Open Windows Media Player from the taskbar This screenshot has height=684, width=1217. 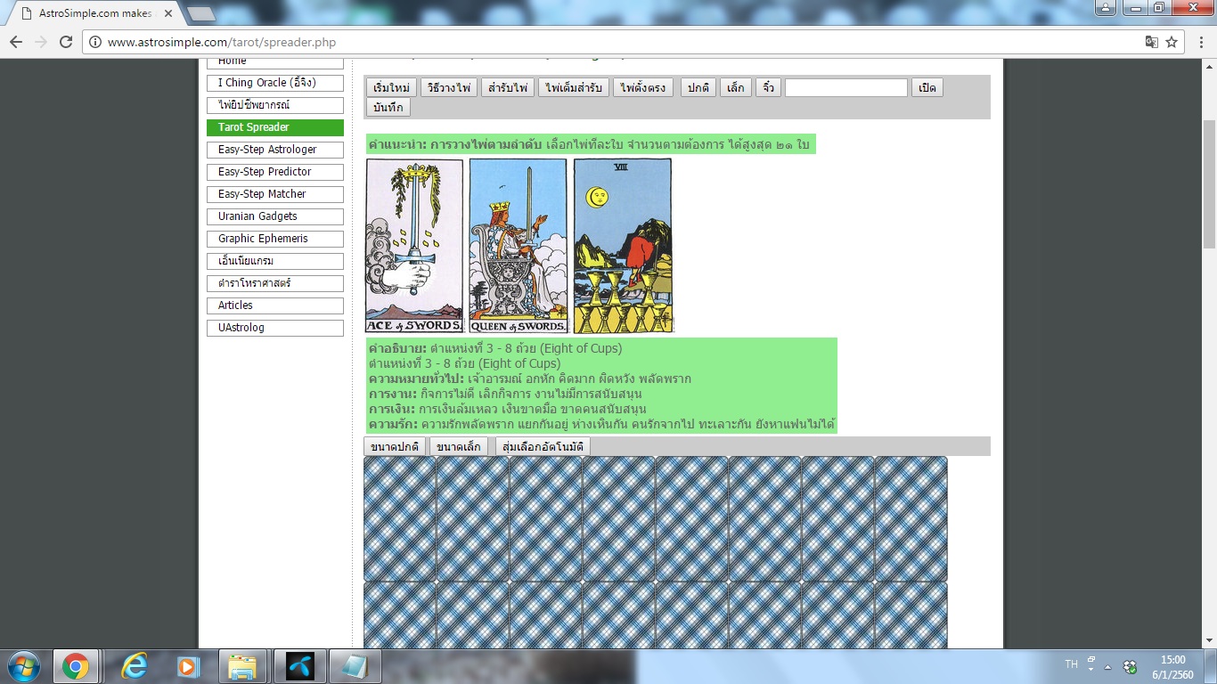pos(187,666)
